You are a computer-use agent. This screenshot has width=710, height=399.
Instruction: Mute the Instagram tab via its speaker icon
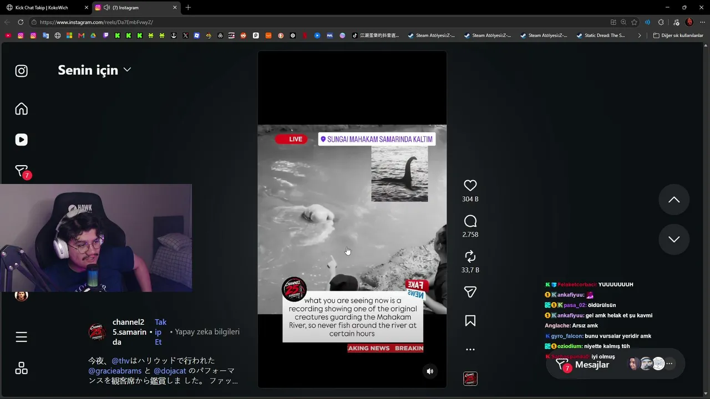(106, 8)
